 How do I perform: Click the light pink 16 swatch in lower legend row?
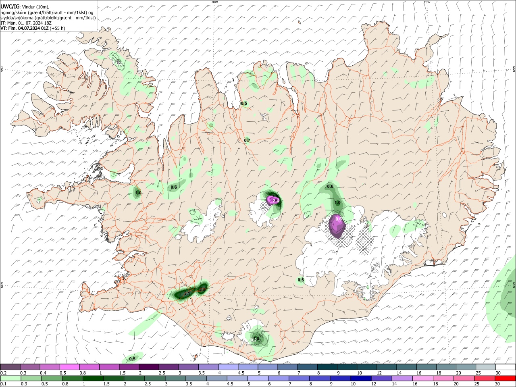coord(423,379)
